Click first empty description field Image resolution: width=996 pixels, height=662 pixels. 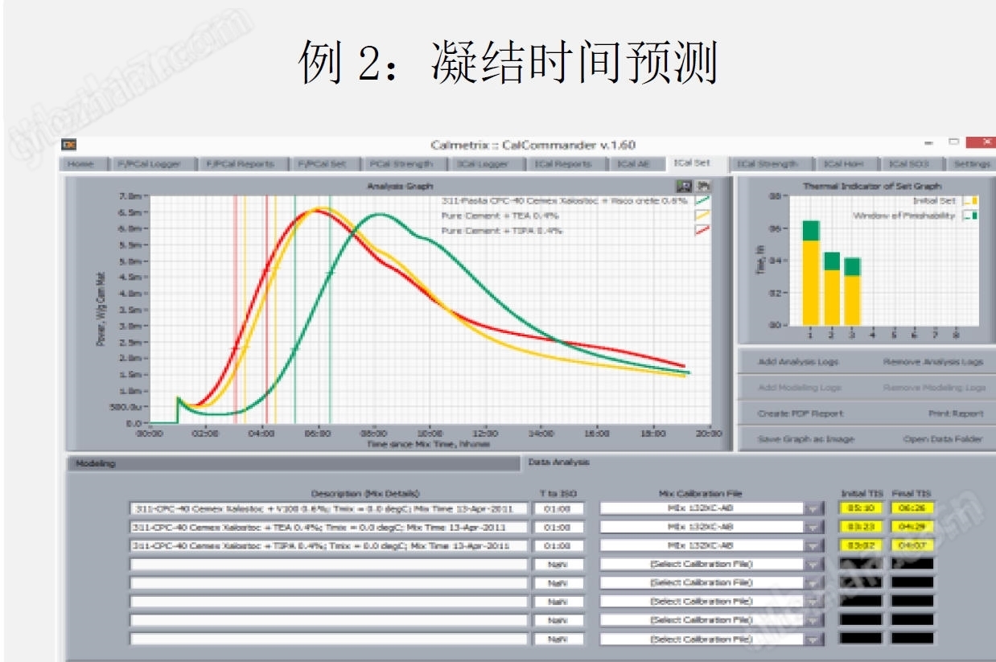(328, 564)
